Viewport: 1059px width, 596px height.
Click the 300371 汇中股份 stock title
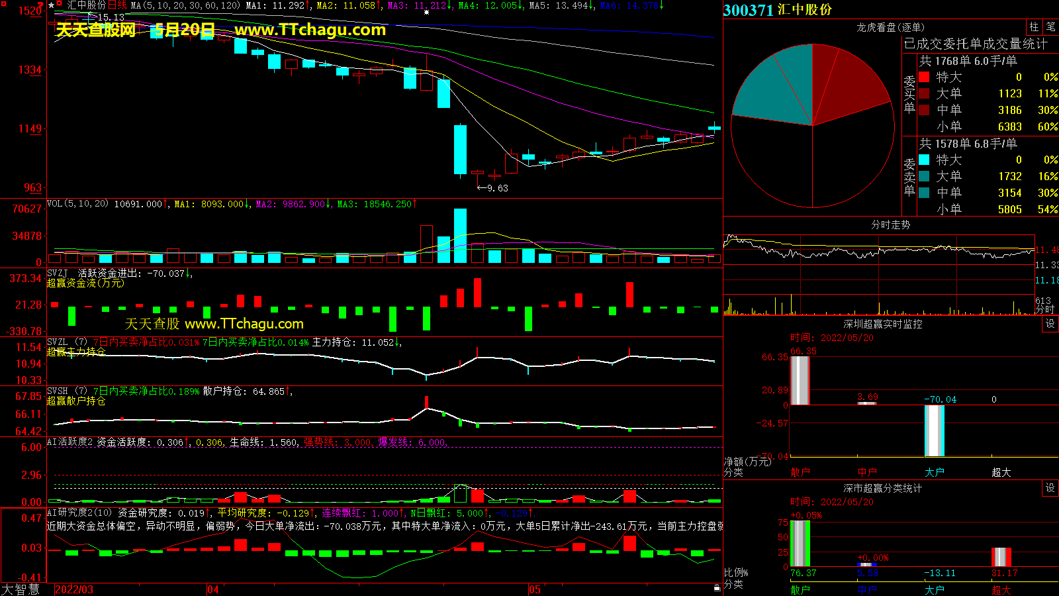pos(778,10)
